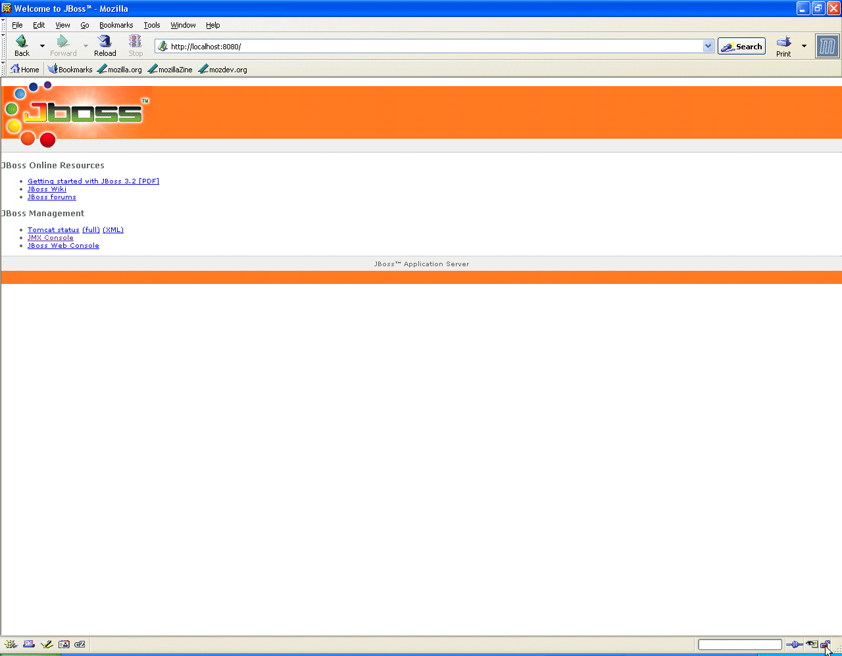Click the URL address field
The width and height of the screenshot is (842, 656).
click(434, 47)
